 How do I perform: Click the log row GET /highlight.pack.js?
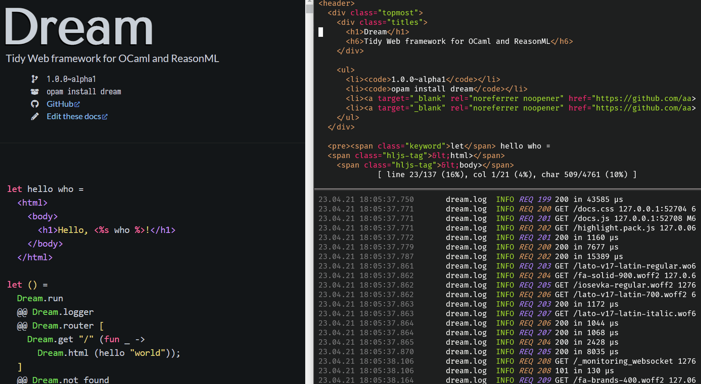507,228
